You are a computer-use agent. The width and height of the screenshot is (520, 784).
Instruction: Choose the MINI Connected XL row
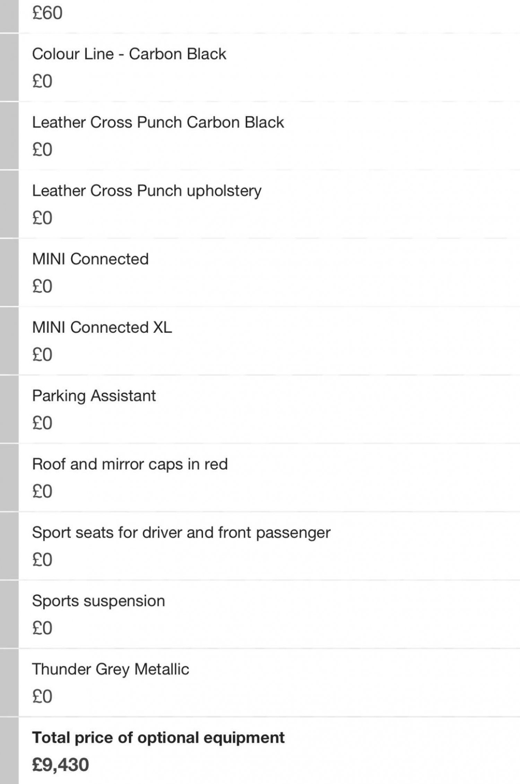pos(269,341)
